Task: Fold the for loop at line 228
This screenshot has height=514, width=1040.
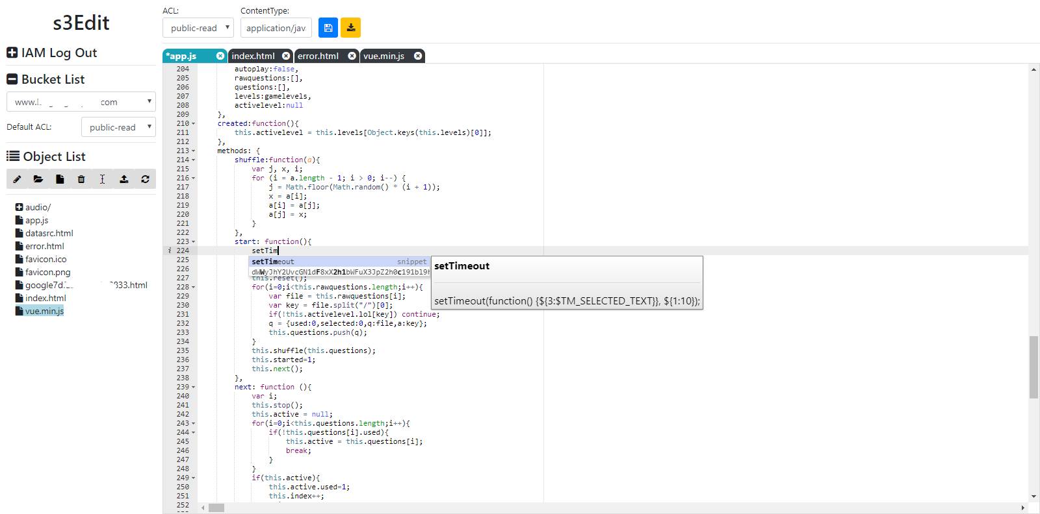Action: pos(193,288)
